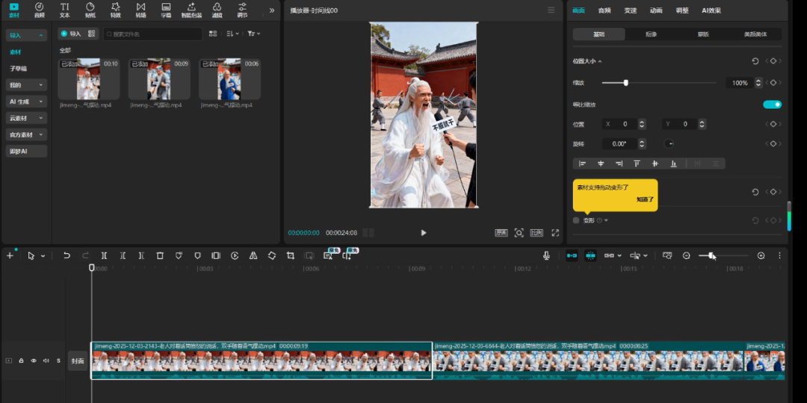Open the 特效 (Effects) panel
Screen dimensions: 807x403
click(x=115, y=10)
